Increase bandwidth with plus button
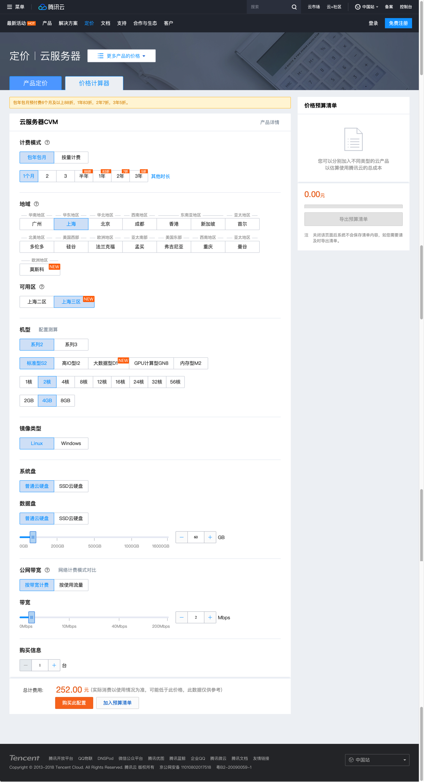 pos(210,617)
